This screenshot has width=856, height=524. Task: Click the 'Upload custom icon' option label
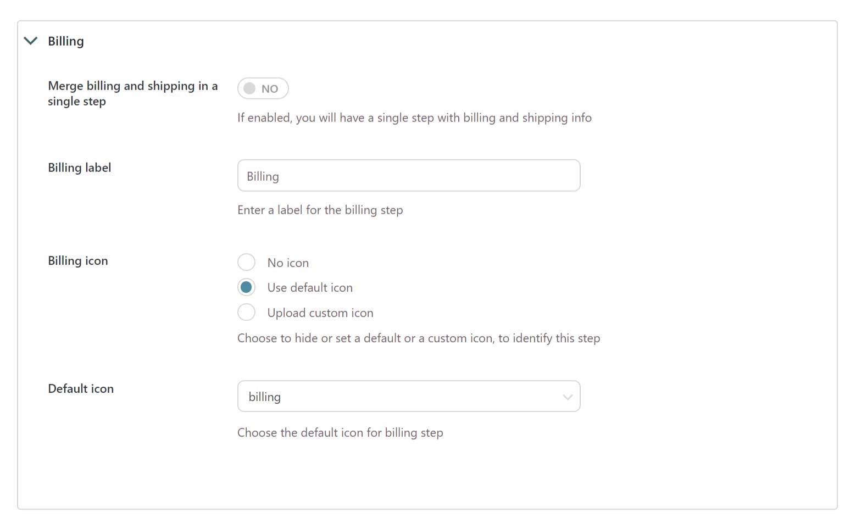[320, 313]
